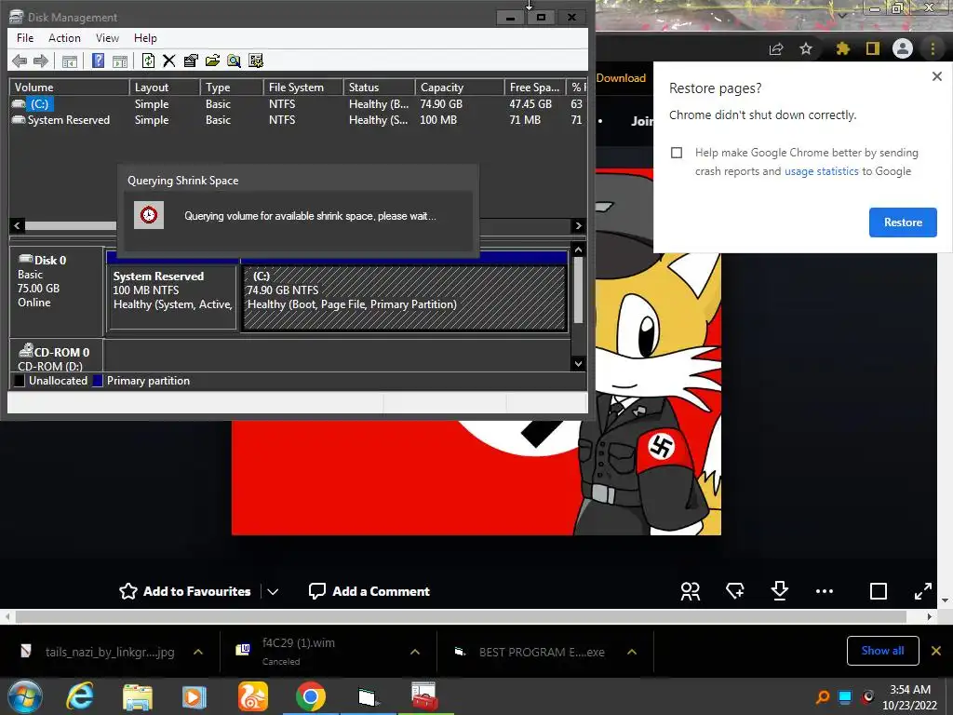
Task: Click the two-people group icon below the artwork
Action: click(690, 591)
